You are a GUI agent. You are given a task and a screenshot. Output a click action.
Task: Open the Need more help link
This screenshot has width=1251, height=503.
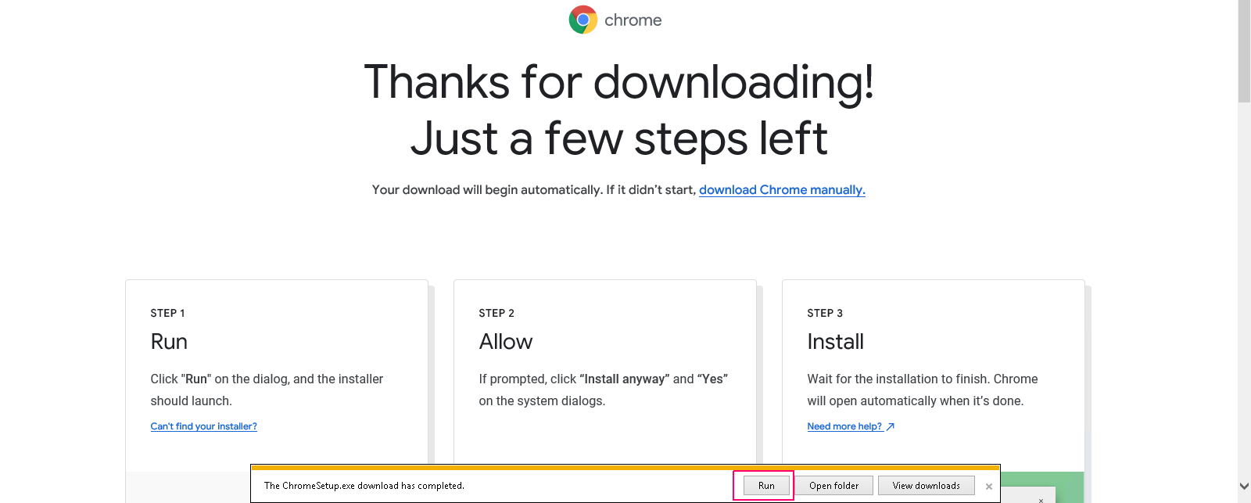tap(844, 426)
